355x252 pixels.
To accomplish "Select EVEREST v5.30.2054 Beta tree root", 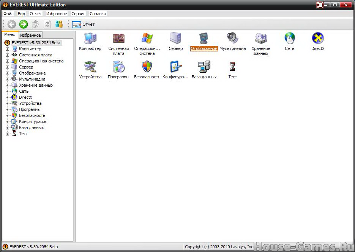I will pos(36,43).
